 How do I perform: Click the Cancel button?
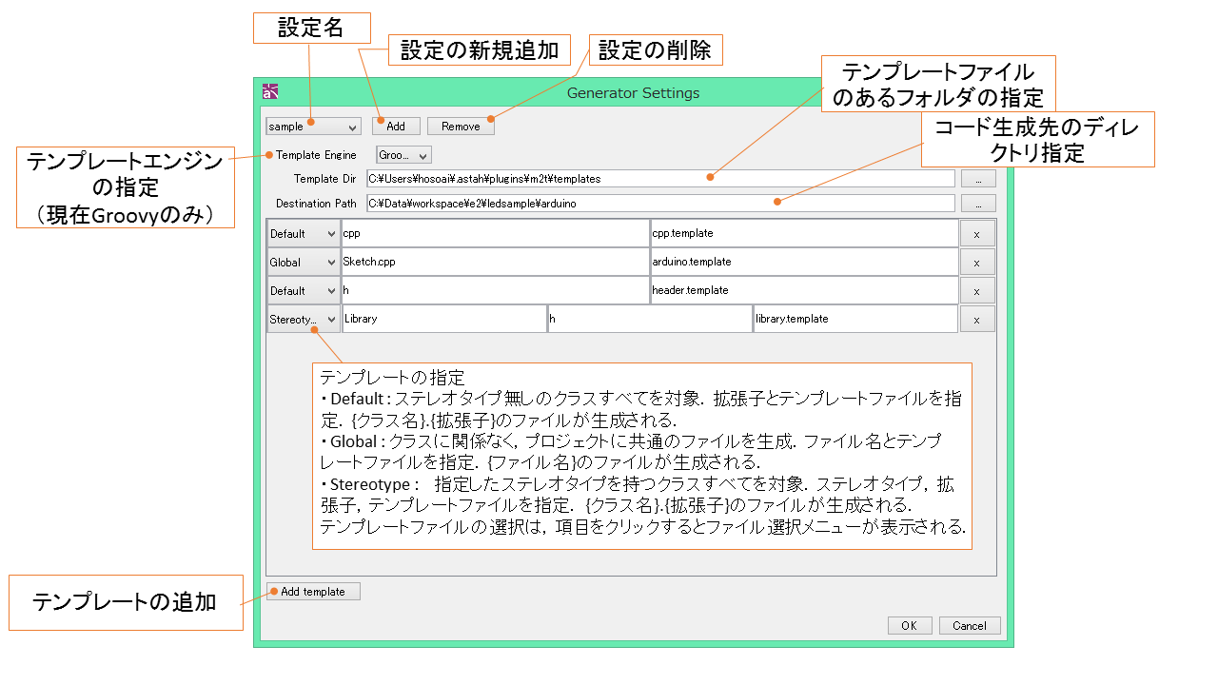pyautogui.click(x=970, y=625)
